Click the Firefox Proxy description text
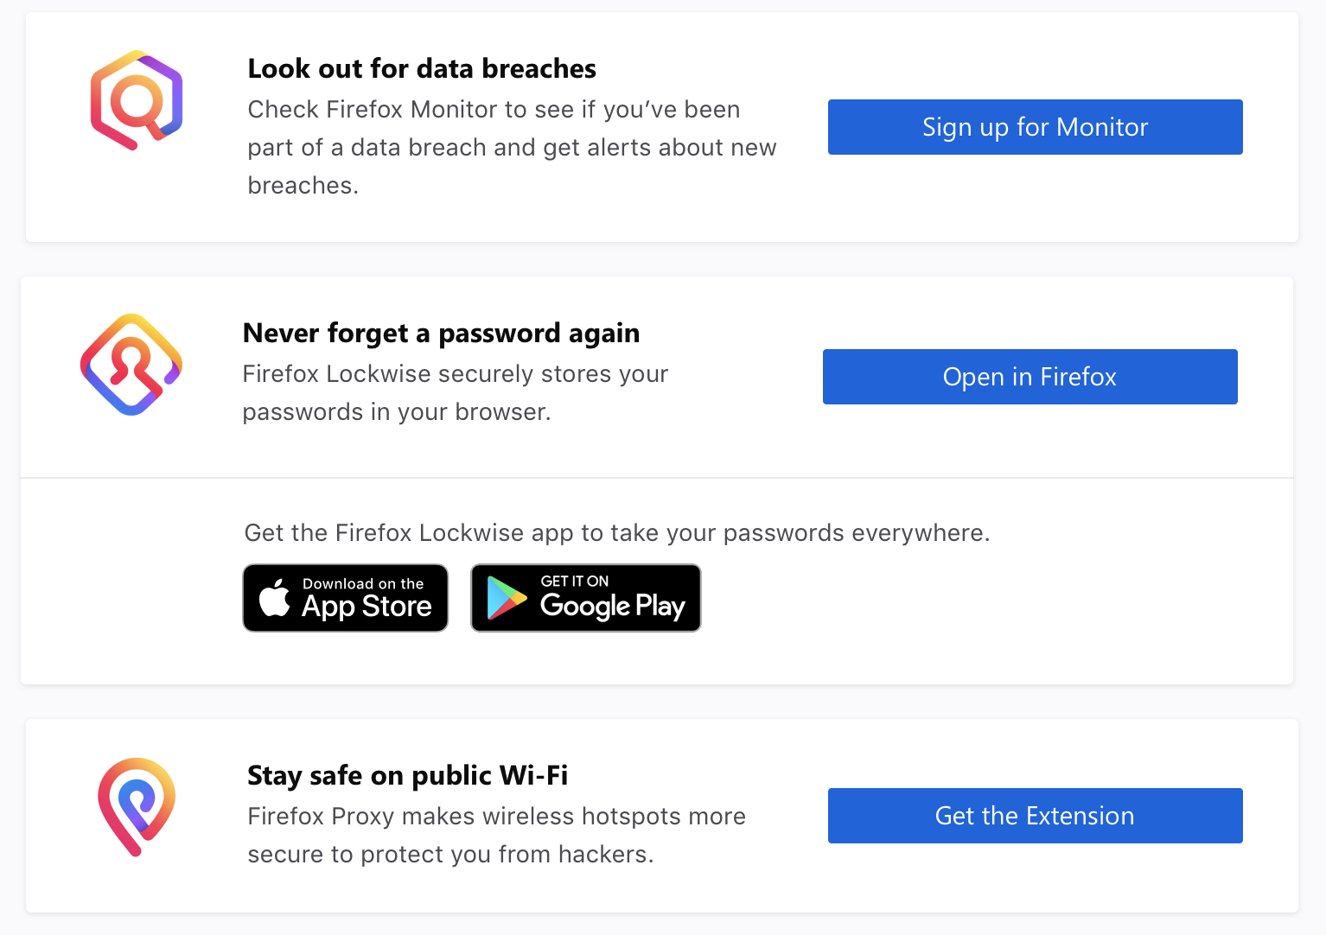The width and height of the screenshot is (1326, 935). tap(496, 835)
